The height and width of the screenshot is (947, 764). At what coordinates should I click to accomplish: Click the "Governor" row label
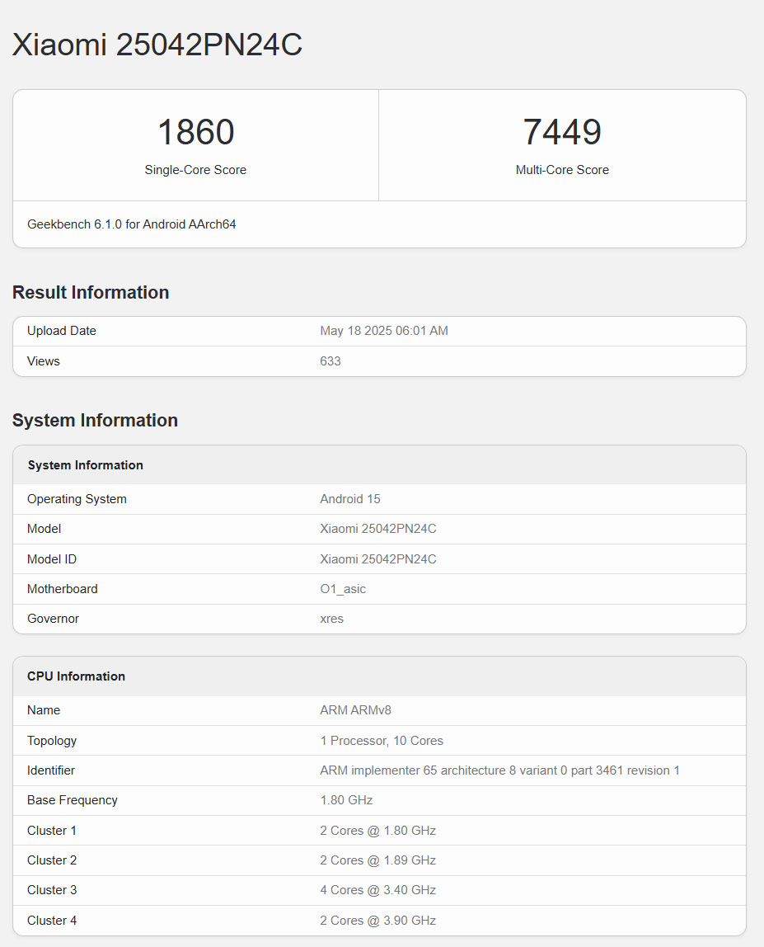(x=53, y=619)
